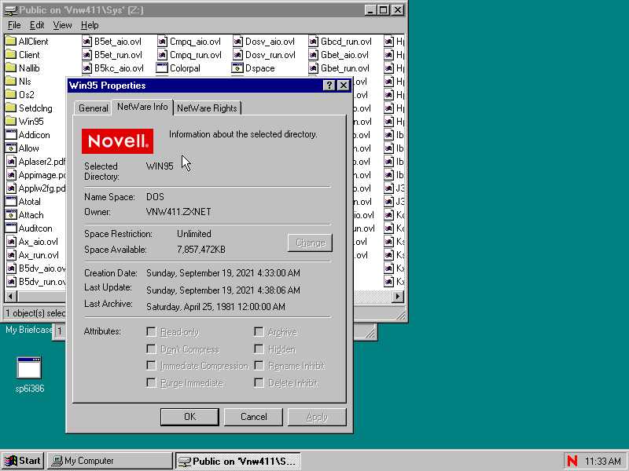Viewport: 629px width, 471px height.
Task: Select the Setdclng folder icon
Action: click(11, 108)
